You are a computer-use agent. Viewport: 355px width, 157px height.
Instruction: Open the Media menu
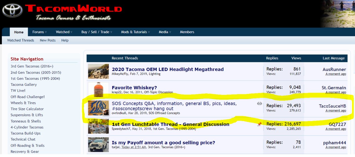[x=163, y=32]
